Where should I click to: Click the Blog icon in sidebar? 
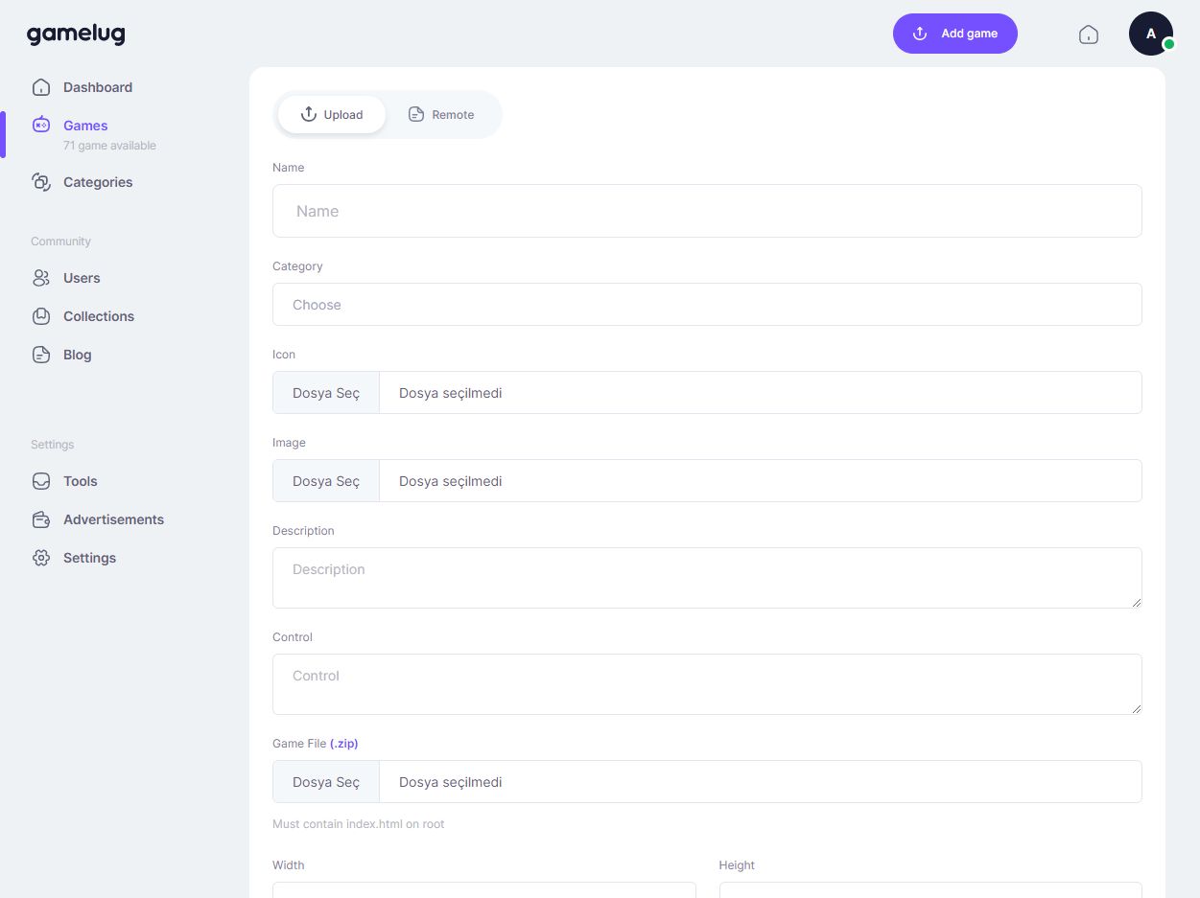tap(41, 355)
